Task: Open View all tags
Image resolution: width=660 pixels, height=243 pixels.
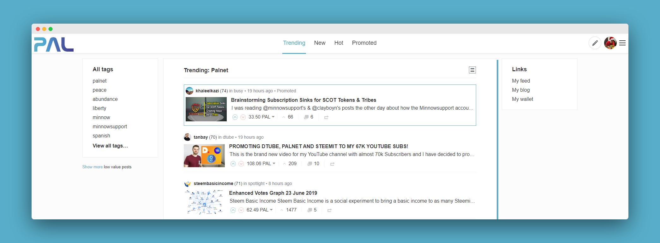Action: tap(110, 146)
